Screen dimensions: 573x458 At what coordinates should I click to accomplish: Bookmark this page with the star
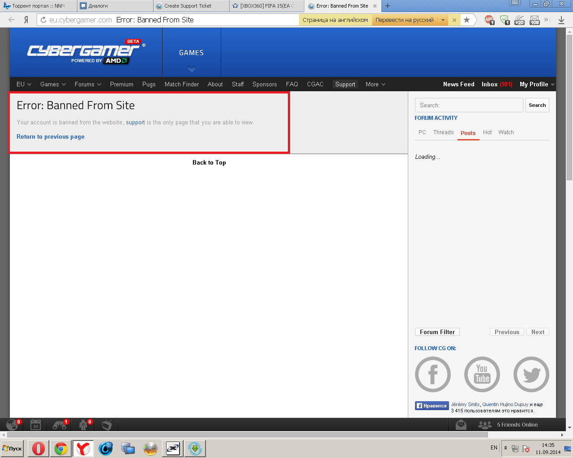click(466, 20)
